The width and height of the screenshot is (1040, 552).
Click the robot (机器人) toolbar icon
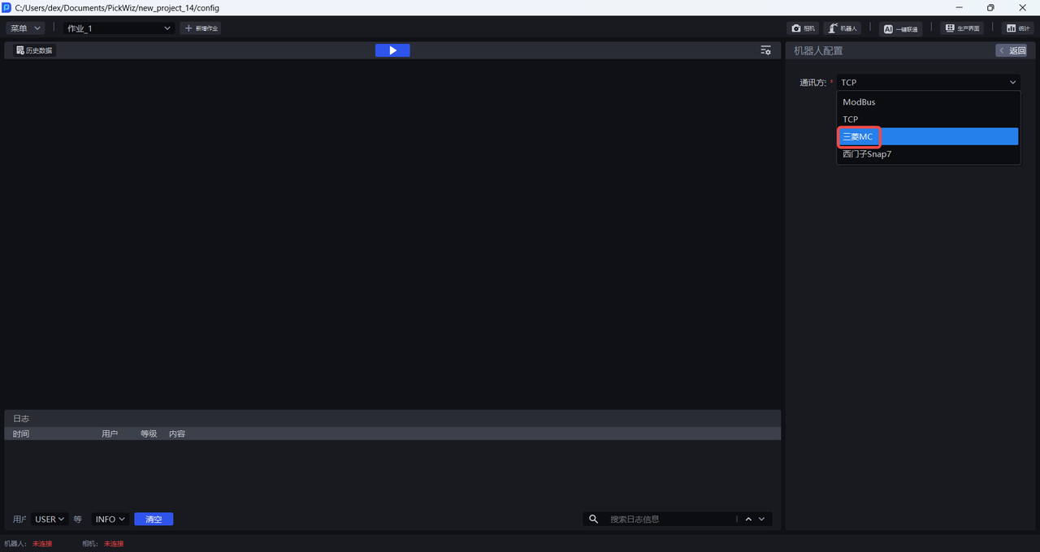(843, 28)
